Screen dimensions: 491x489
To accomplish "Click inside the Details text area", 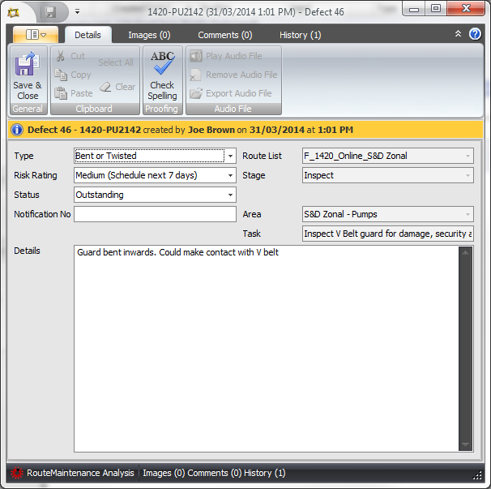I will [267, 349].
